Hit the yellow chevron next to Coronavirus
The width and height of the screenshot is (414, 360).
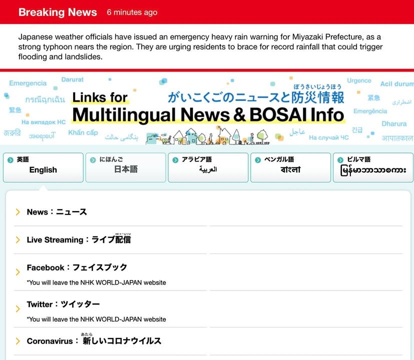tap(18, 341)
